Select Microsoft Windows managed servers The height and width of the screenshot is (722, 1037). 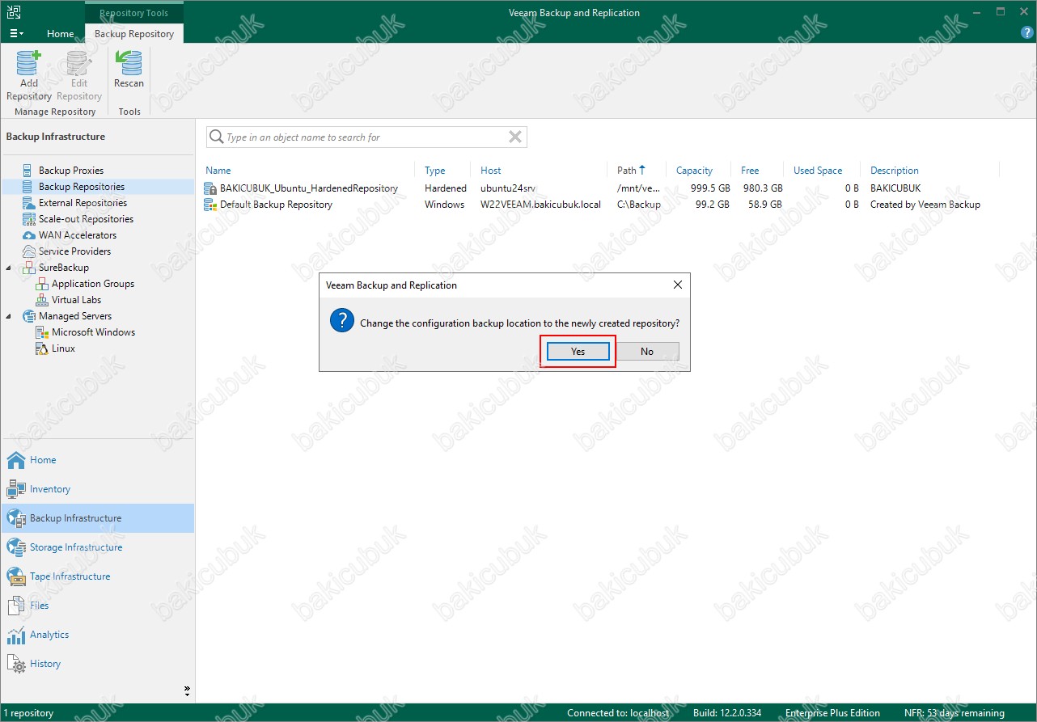click(93, 332)
